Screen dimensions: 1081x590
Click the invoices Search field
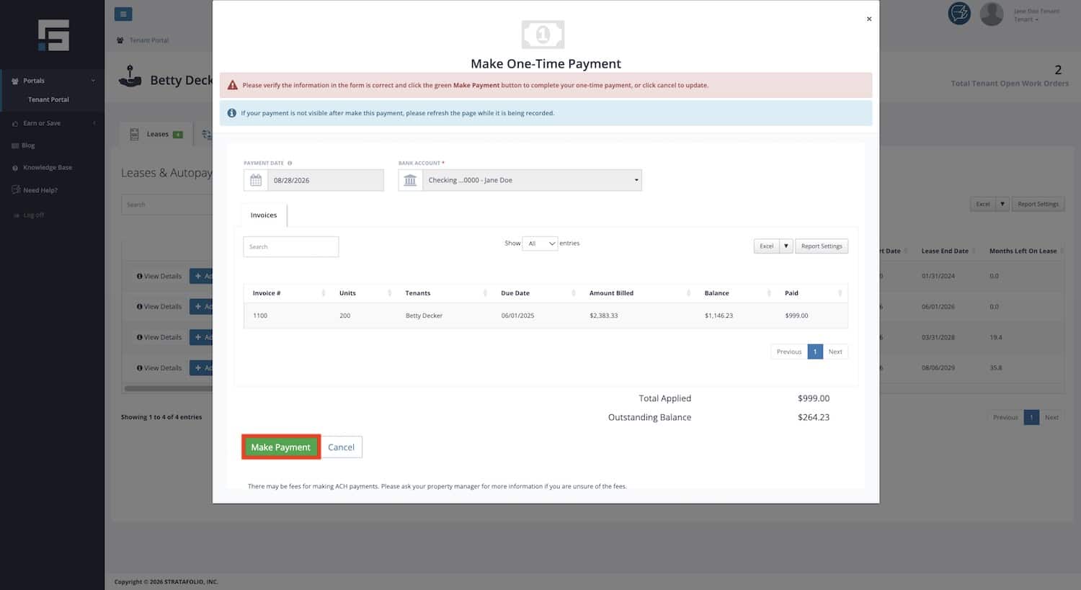tap(291, 247)
